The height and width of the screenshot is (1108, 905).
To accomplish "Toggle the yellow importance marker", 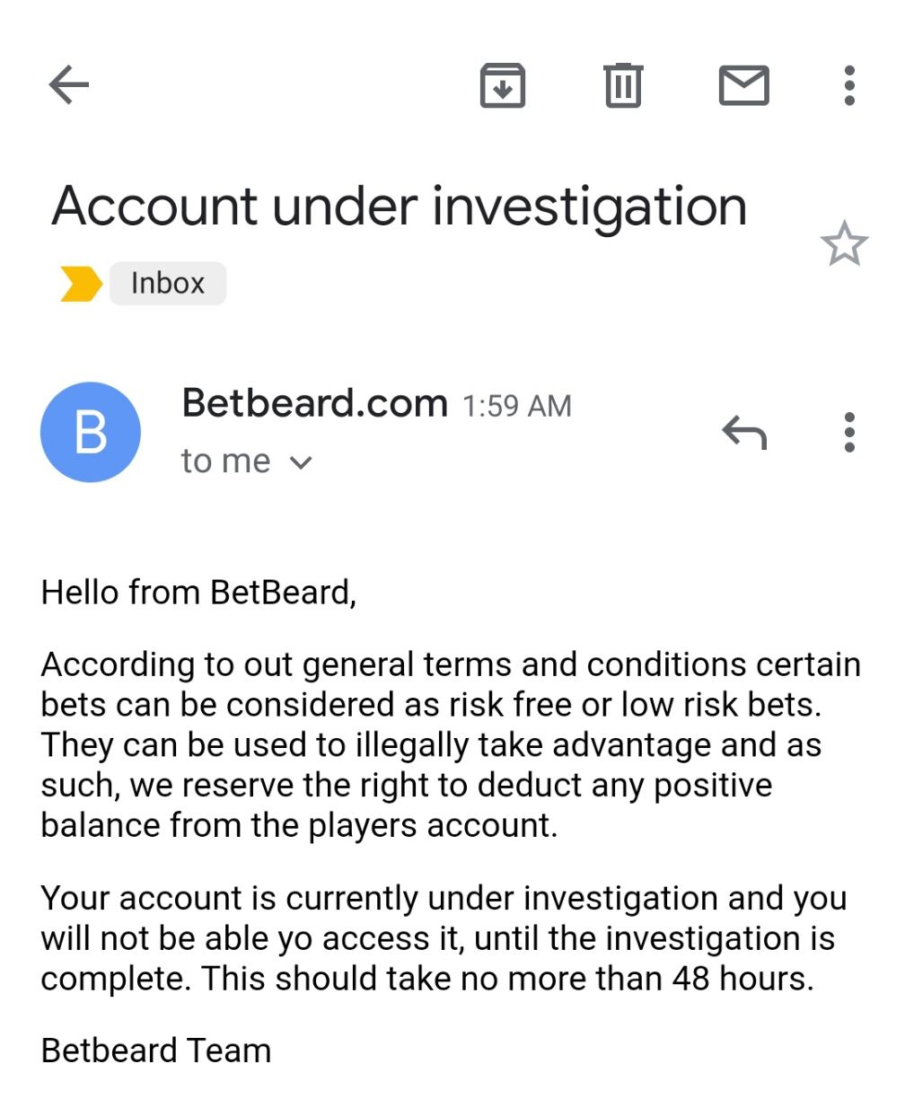I will click(80, 284).
